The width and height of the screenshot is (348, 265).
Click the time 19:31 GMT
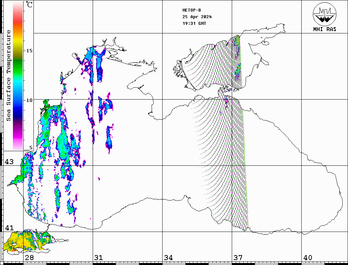click(194, 23)
